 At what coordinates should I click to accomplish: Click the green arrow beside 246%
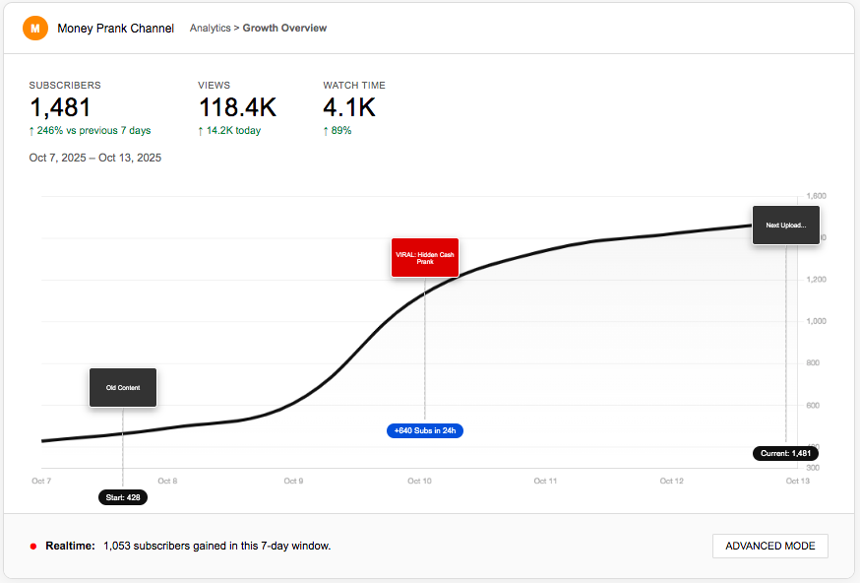[x=32, y=130]
